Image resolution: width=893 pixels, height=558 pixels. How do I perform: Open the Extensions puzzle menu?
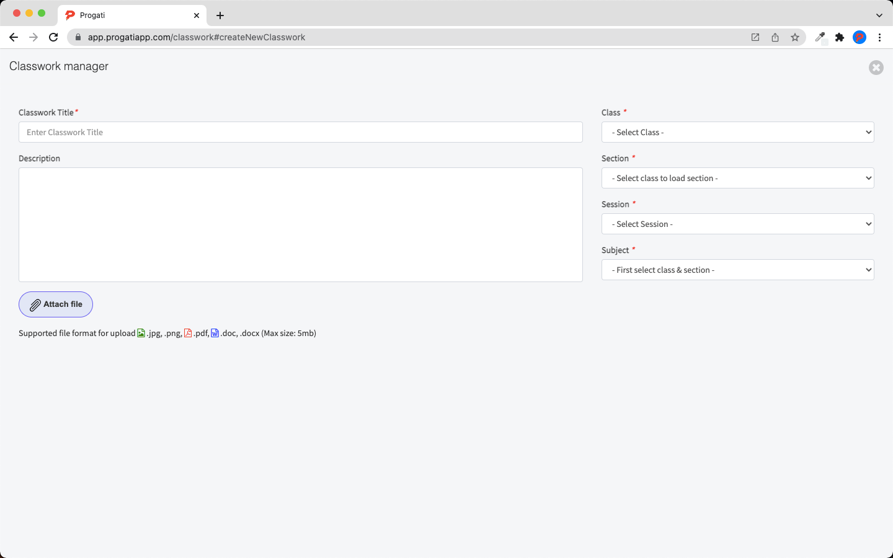840,37
